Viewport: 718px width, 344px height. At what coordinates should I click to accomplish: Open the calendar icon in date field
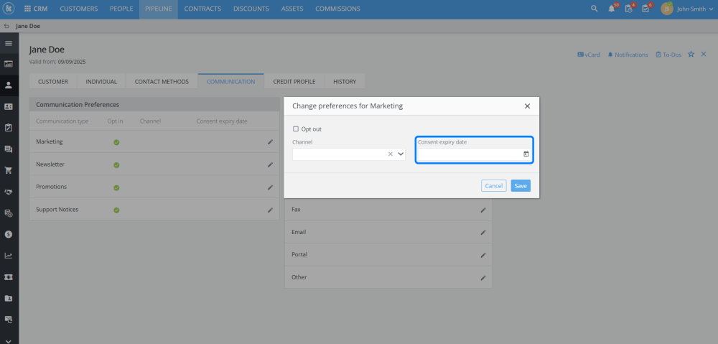coord(526,154)
